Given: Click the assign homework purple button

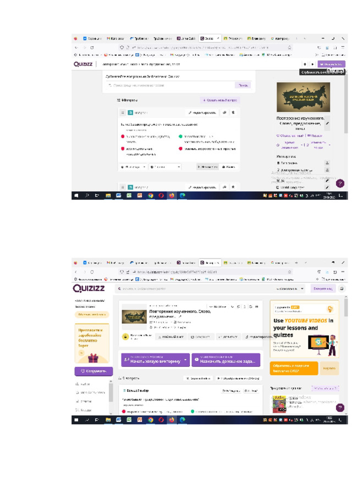Looking at the screenshot, I should tap(226, 360).
